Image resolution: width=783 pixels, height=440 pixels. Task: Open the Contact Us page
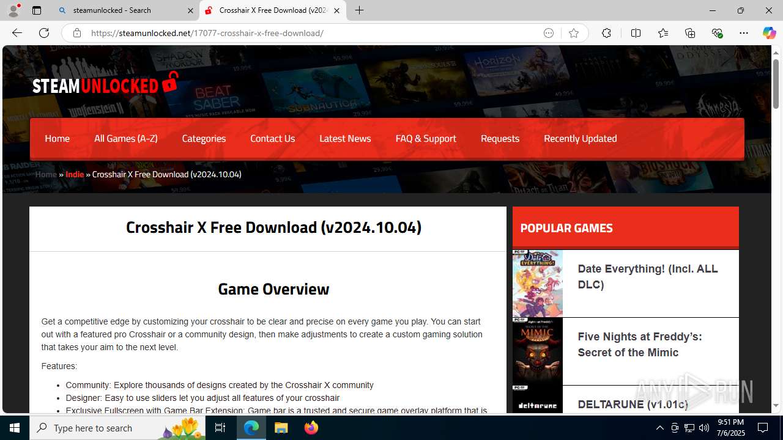point(272,139)
